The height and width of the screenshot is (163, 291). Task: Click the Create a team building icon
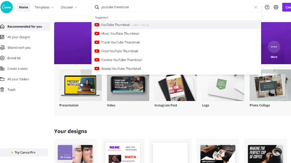2,68
